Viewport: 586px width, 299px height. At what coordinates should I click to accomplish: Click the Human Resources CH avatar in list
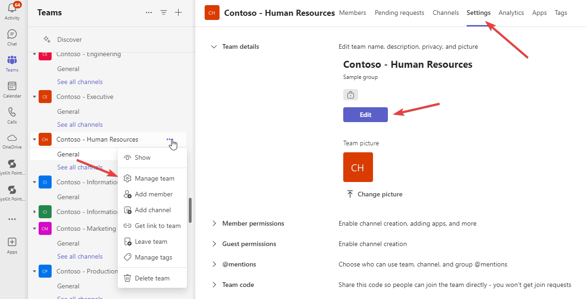coord(45,139)
